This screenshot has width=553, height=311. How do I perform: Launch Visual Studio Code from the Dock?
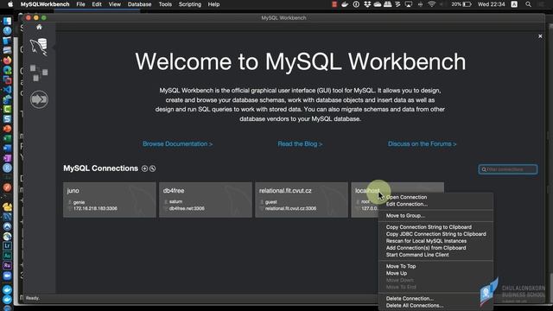click(x=7, y=90)
